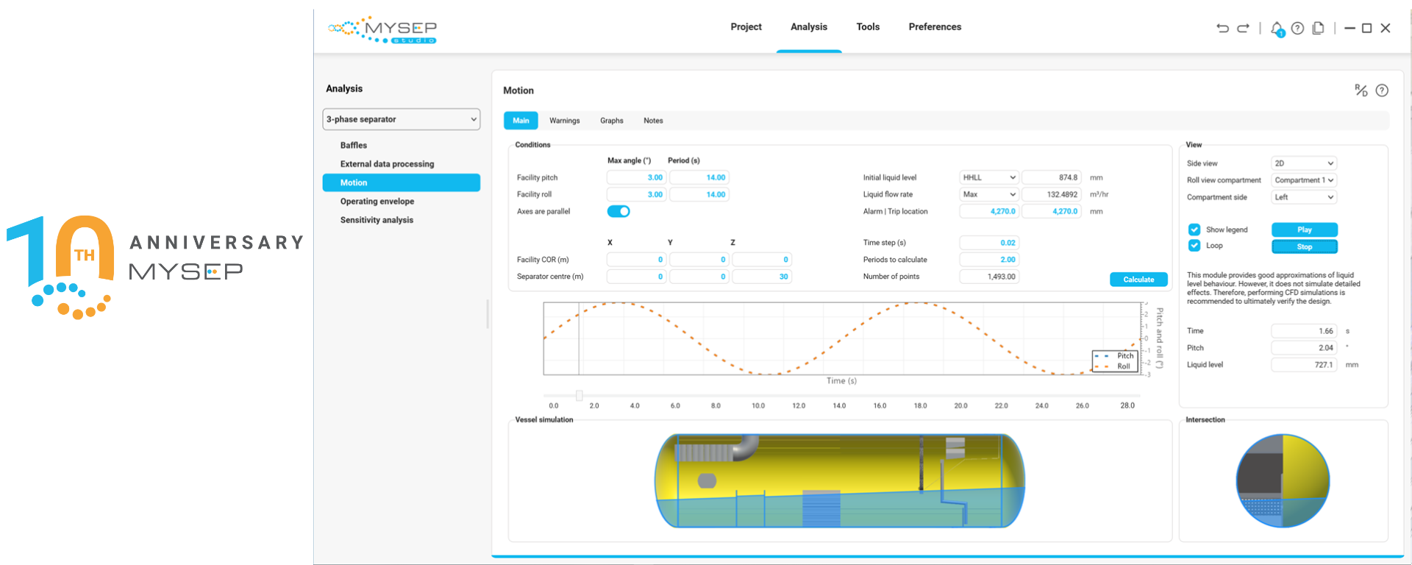Open Side view 2D dropdown
The image size is (1412, 565).
tap(1304, 163)
